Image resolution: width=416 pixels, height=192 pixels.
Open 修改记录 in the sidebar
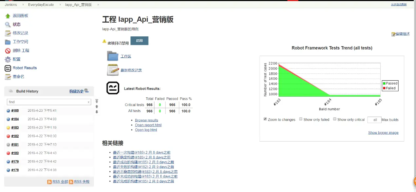pos(20,33)
